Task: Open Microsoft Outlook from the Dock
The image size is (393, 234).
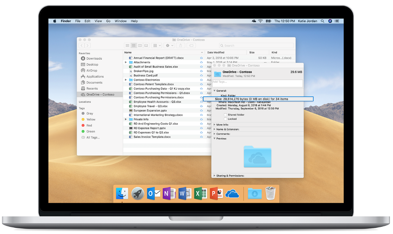Action: (154, 193)
